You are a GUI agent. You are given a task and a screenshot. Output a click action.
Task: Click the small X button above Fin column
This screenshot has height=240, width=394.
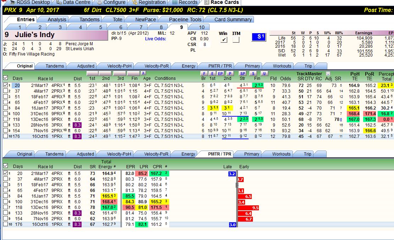point(143,73)
